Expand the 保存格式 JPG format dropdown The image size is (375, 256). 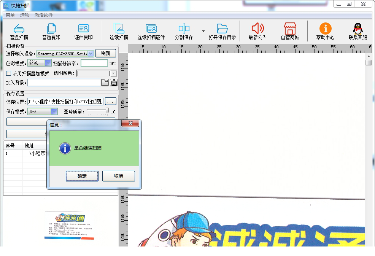54,111
